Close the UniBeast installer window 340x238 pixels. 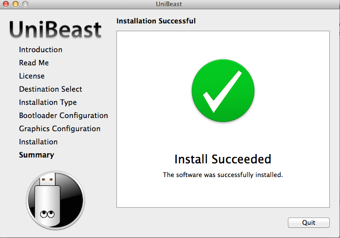6,4
